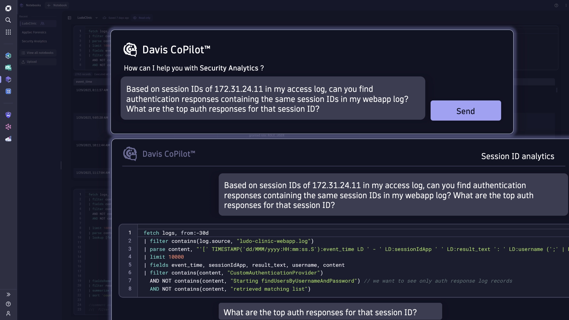Expand the sidebar with double-chevron icon
The width and height of the screenshot is (569, 320).
(x=8, y=295)
